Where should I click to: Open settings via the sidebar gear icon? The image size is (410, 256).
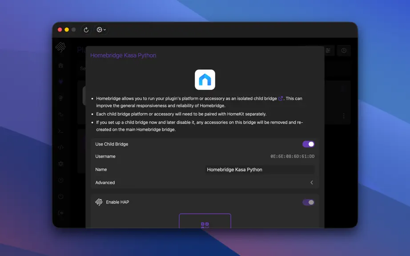(x=60, y=164)
